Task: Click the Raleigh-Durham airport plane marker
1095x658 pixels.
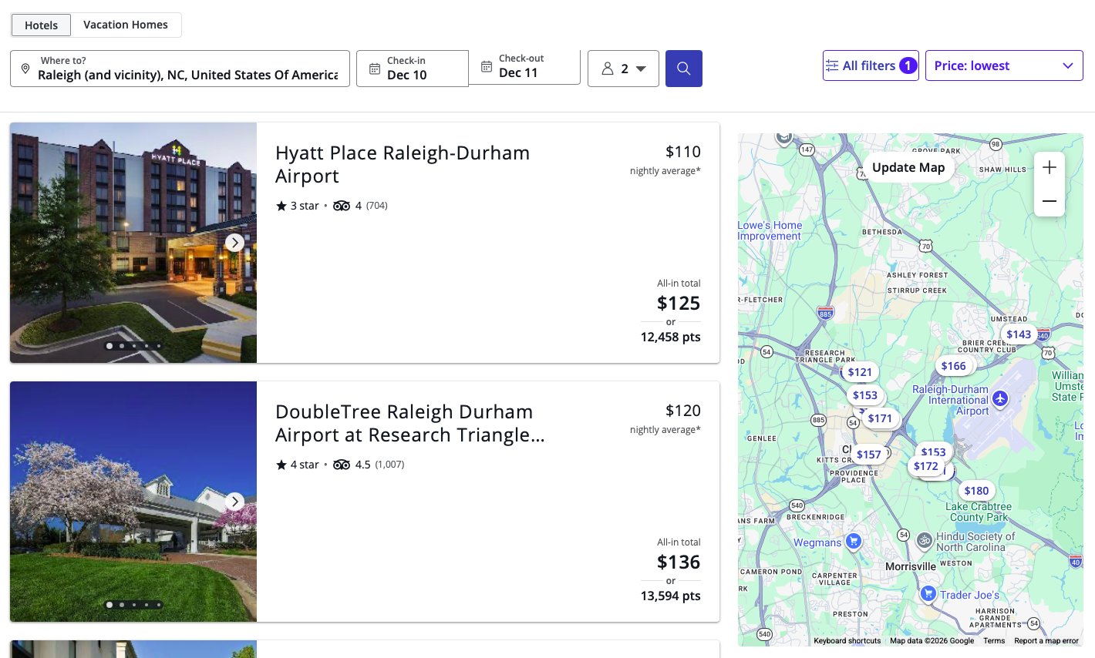Action: [1000, 398]
